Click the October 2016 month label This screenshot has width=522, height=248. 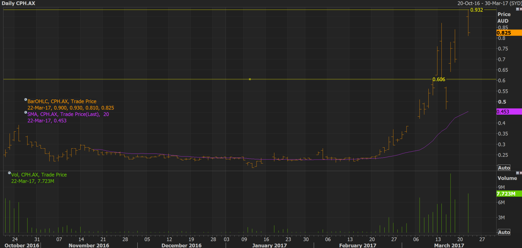click(x=22, y=245)
